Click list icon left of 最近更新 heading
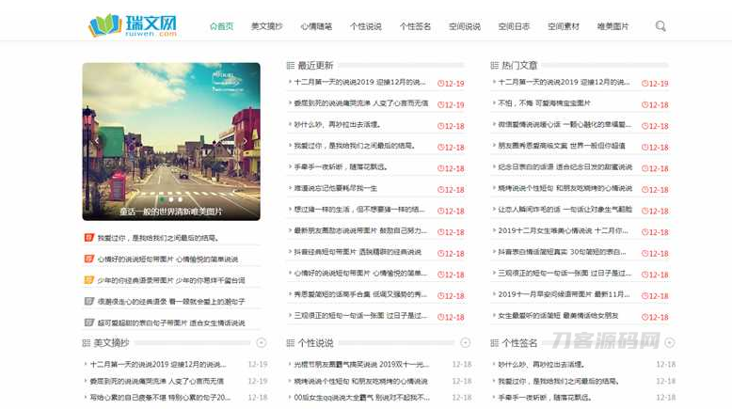This screenshot has height=409, width=732. pyautogui.click(x=291, y=66)
